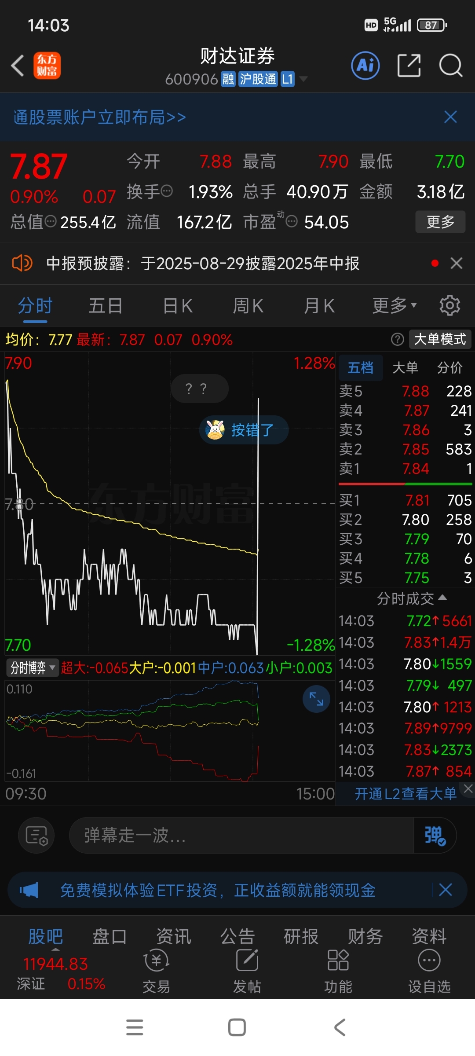Tap the 深证 index ticker
This screenshot has height=1056, width=475.
click(61, 973)
